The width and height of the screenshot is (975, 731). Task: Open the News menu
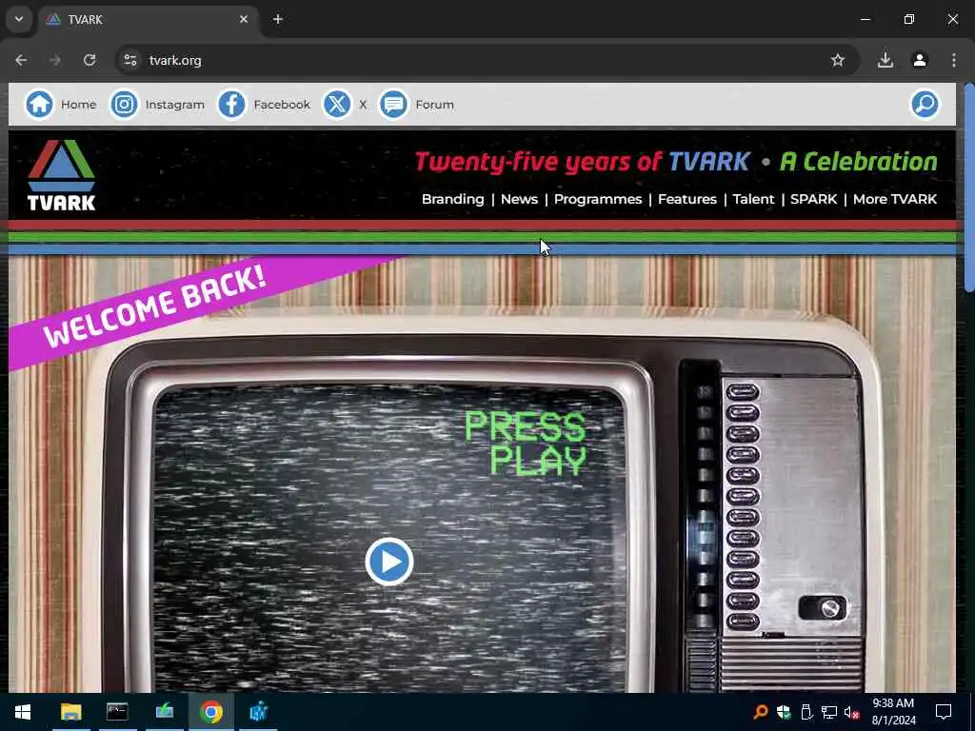[x=519, y=199]
